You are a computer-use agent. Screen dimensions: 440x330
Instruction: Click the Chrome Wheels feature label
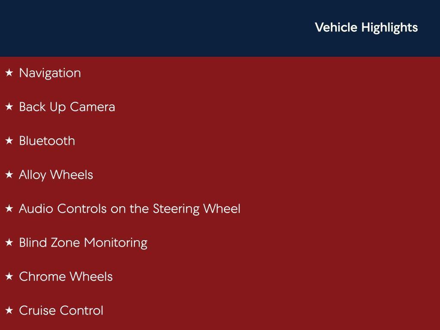point(66,277)
